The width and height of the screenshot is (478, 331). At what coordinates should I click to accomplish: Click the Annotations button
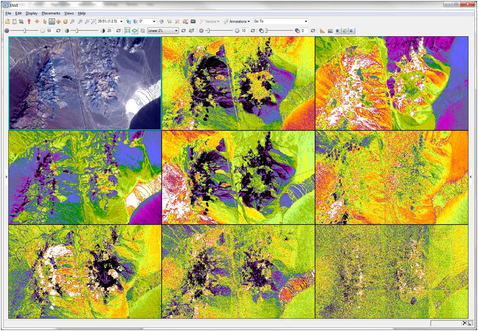pos(237,21)
